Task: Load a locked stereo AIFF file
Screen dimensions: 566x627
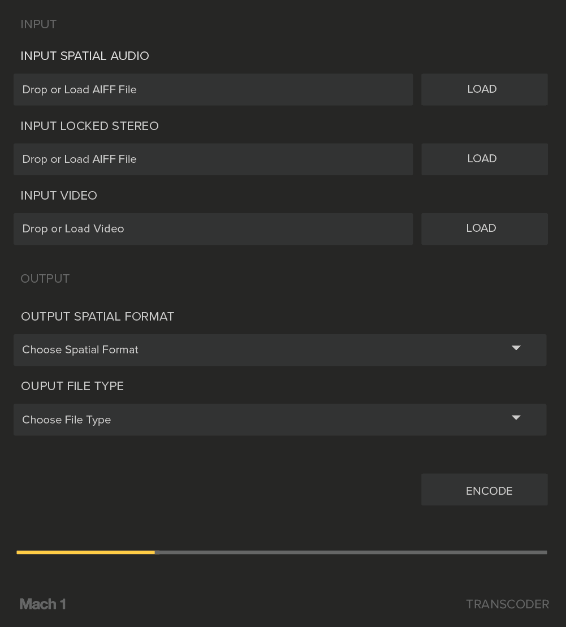Action: 485,159
